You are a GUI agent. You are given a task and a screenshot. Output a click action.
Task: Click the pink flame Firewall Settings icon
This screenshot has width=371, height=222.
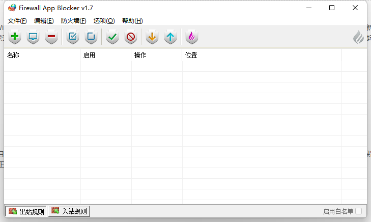[192, 37]
